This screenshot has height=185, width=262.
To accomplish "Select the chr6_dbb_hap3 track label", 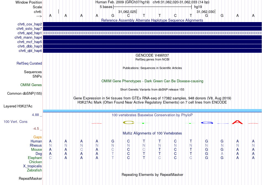I will click(x=30, y=46).
